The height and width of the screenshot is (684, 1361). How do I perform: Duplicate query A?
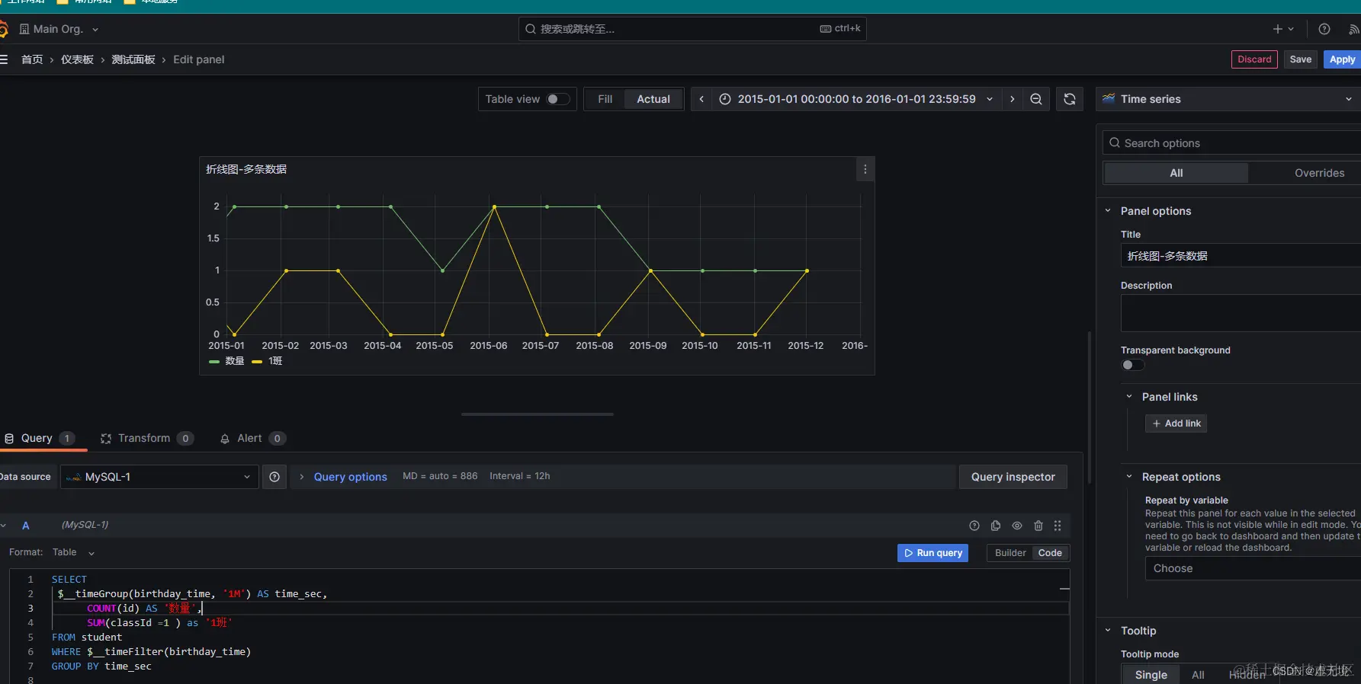tap(995, 526)
